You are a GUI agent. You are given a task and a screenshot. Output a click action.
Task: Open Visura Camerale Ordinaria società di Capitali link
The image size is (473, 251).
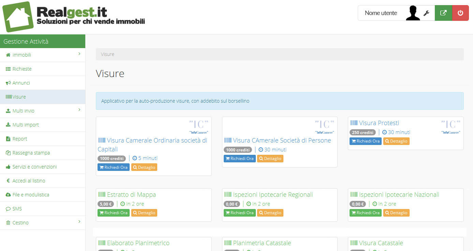pyautogui.click(x=152, y=145)
